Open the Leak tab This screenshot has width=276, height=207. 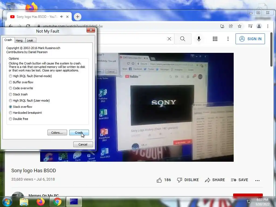[x=30, y=40]
